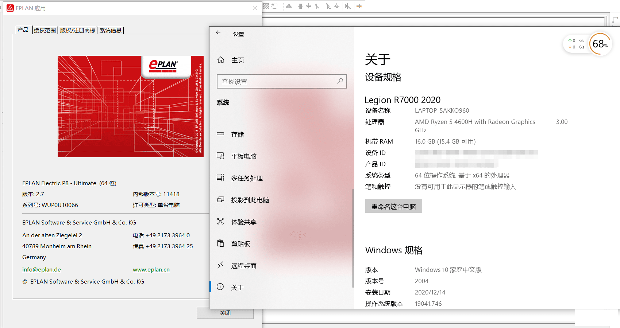Click 重命名这台电脑 button
This screenshot has height=328, width=620.
[x=394, y=206]
